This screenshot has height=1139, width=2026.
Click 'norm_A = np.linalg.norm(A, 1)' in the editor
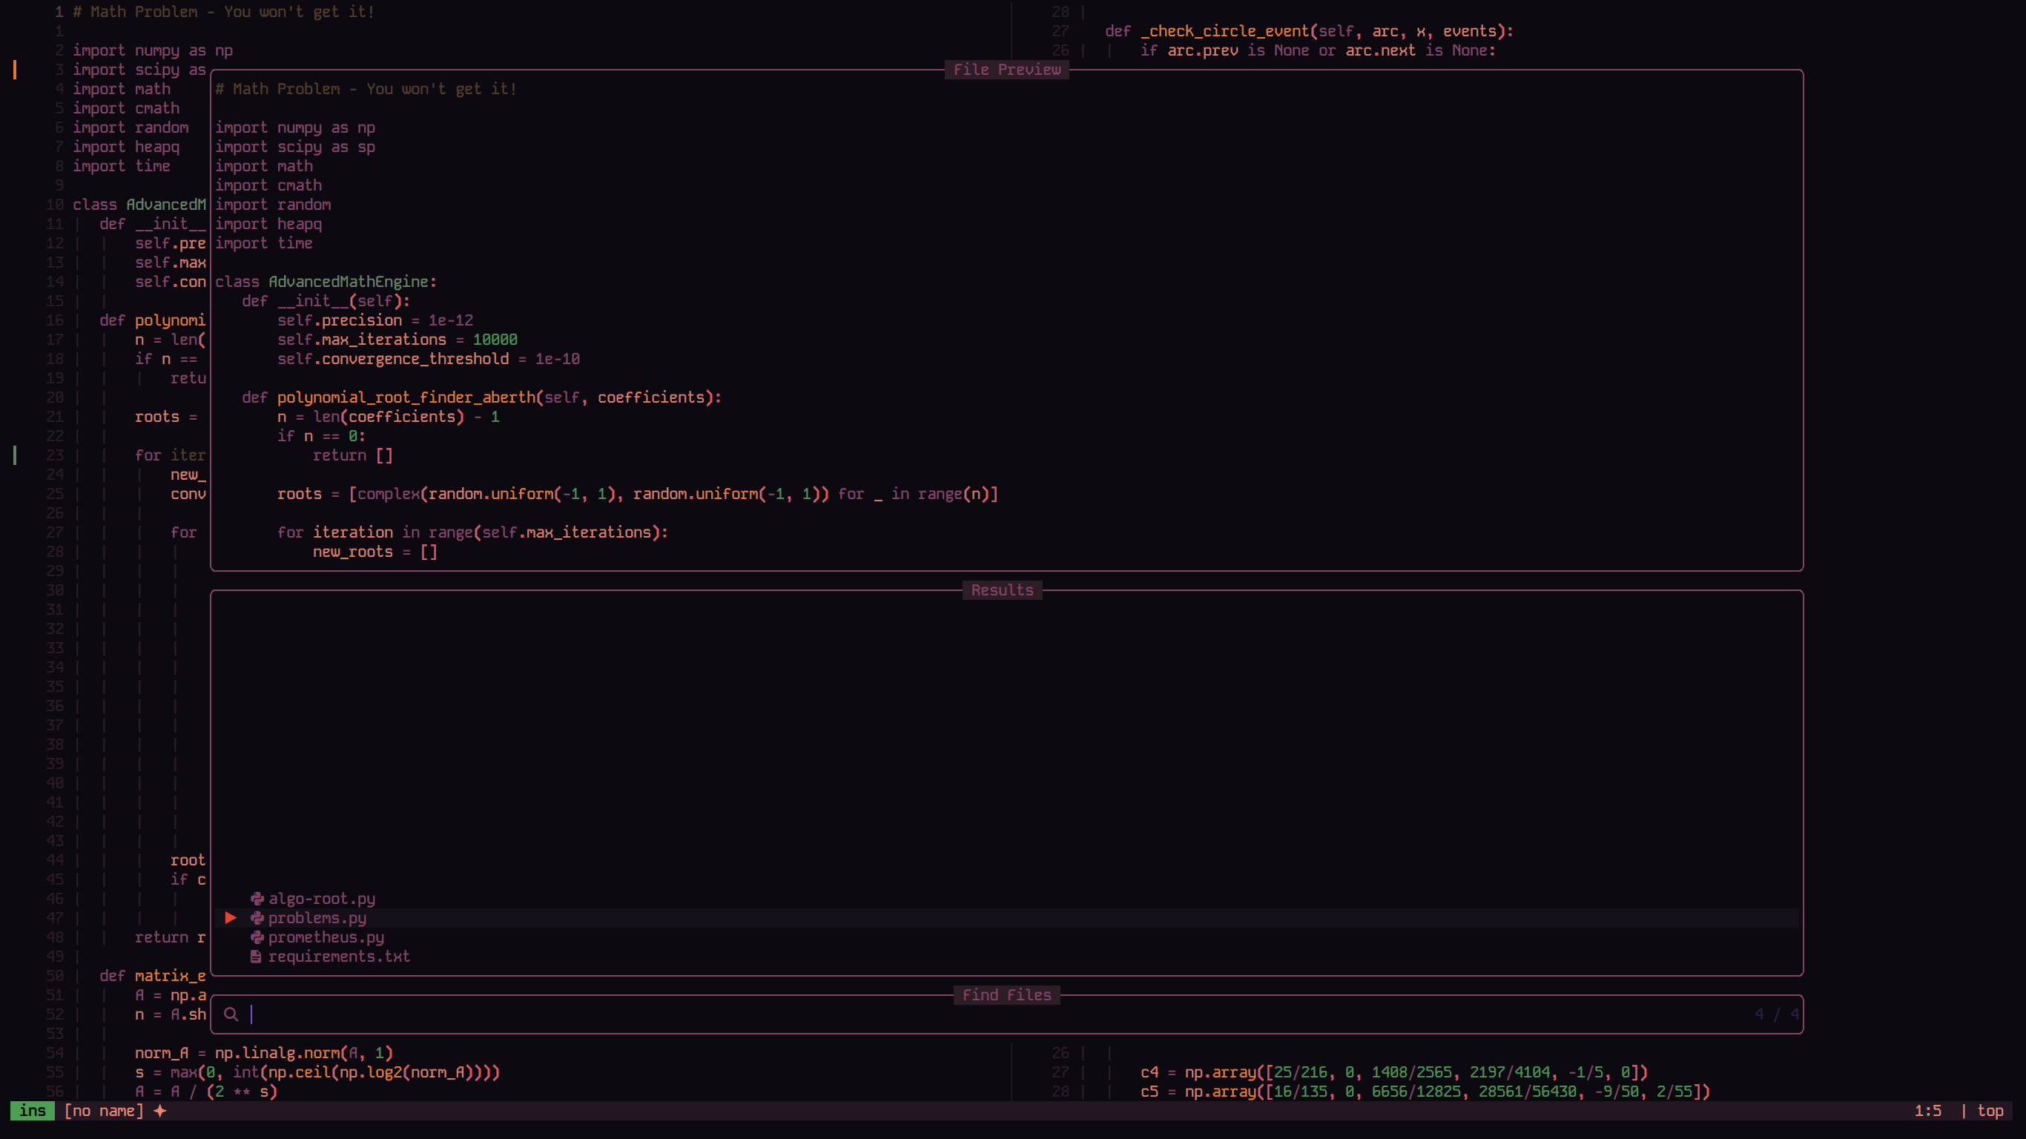pyautogui.click(x=263, y=1052)
